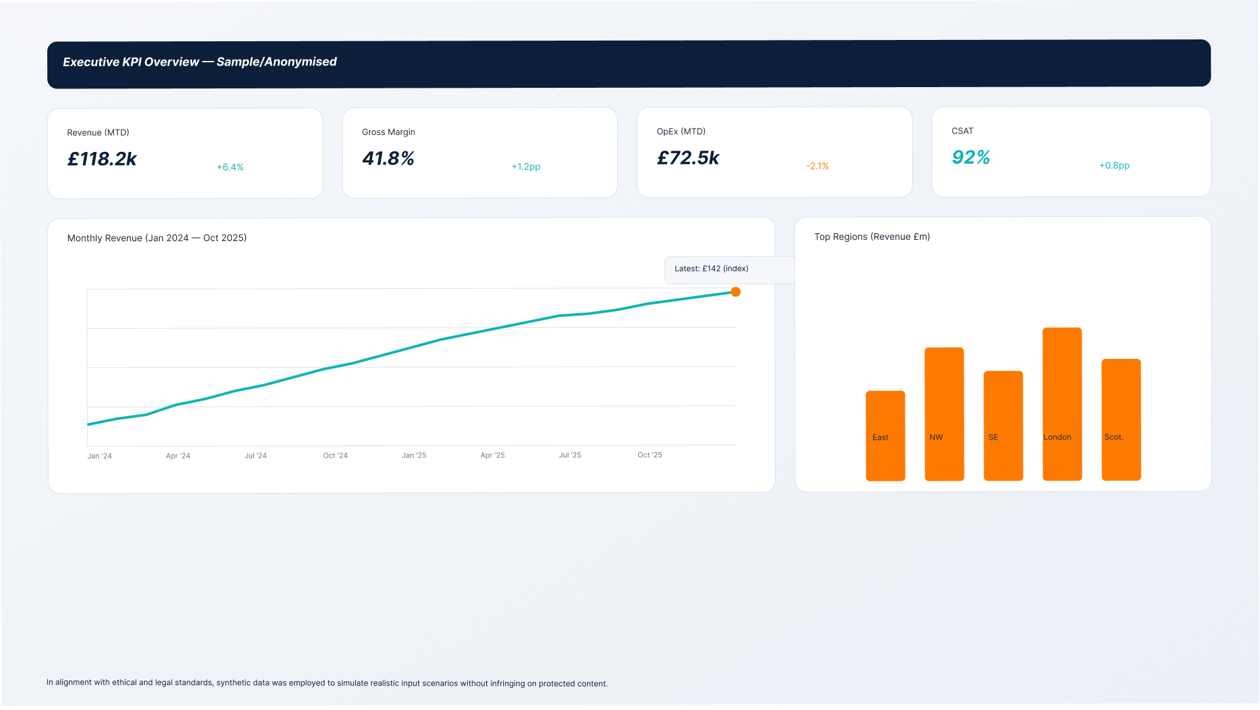Click the Top Regions (Revenue £m) title
Viewport: 1260px width, 710px height.
[x=871, y=236]
